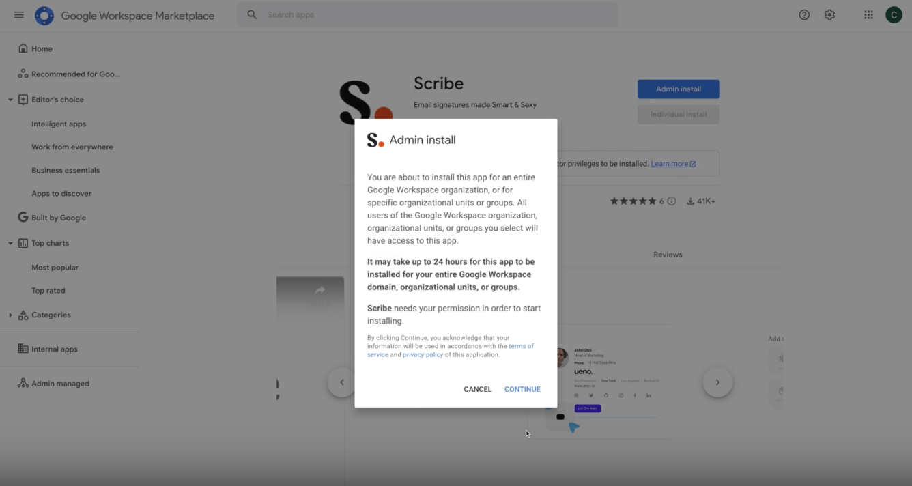This screenshot has height=486, width=912.
Task: Select Home in the sidebar
Action: (x=42, y=49)
